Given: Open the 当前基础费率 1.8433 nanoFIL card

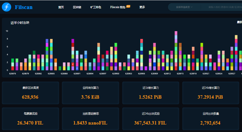Looking at the screenshot, I should pos(91,119).
